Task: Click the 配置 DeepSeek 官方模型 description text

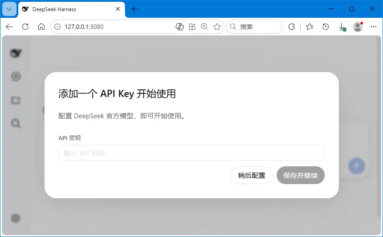Action: (123, 116)
